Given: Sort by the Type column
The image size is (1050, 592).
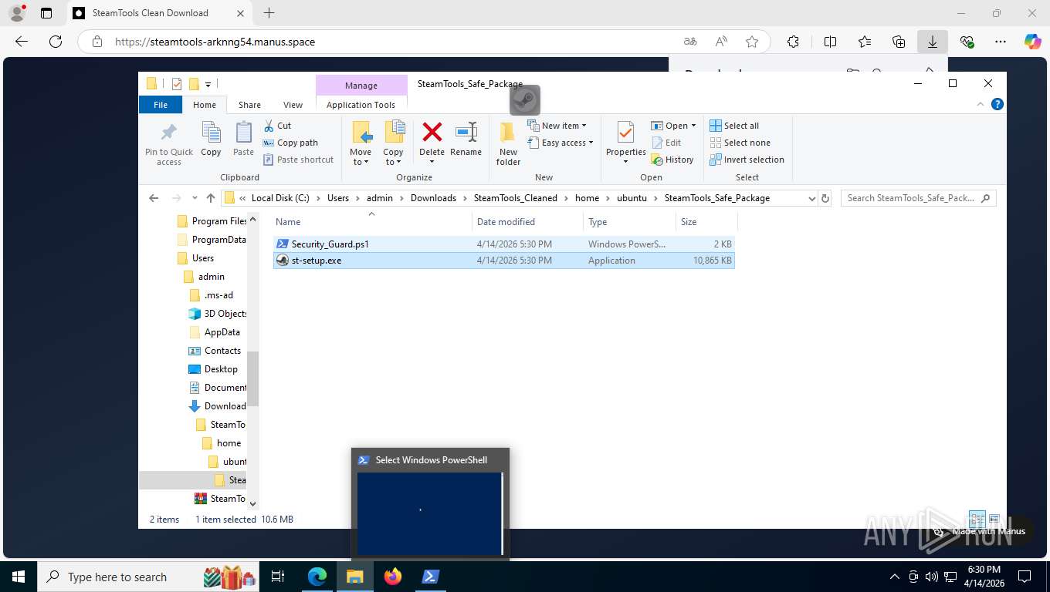Looking at the screenshot, I should (629, 222).
